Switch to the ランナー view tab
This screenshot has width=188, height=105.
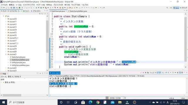[27, 11]
